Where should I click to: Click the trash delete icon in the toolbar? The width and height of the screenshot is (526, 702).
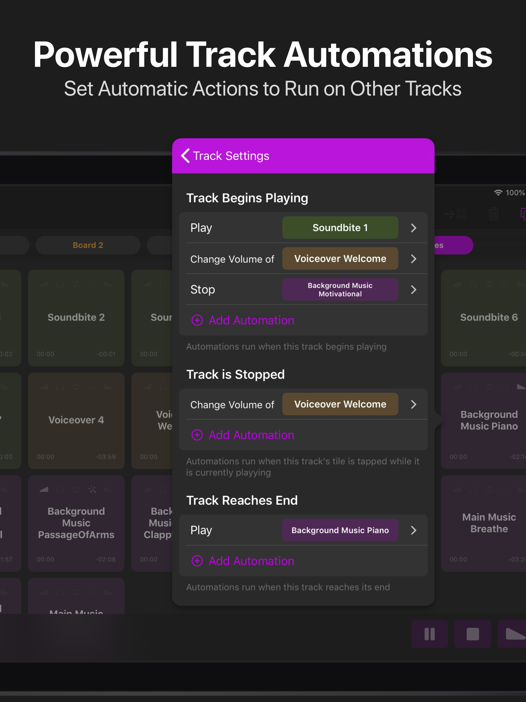pyautogui.click(x=494, y=214)
